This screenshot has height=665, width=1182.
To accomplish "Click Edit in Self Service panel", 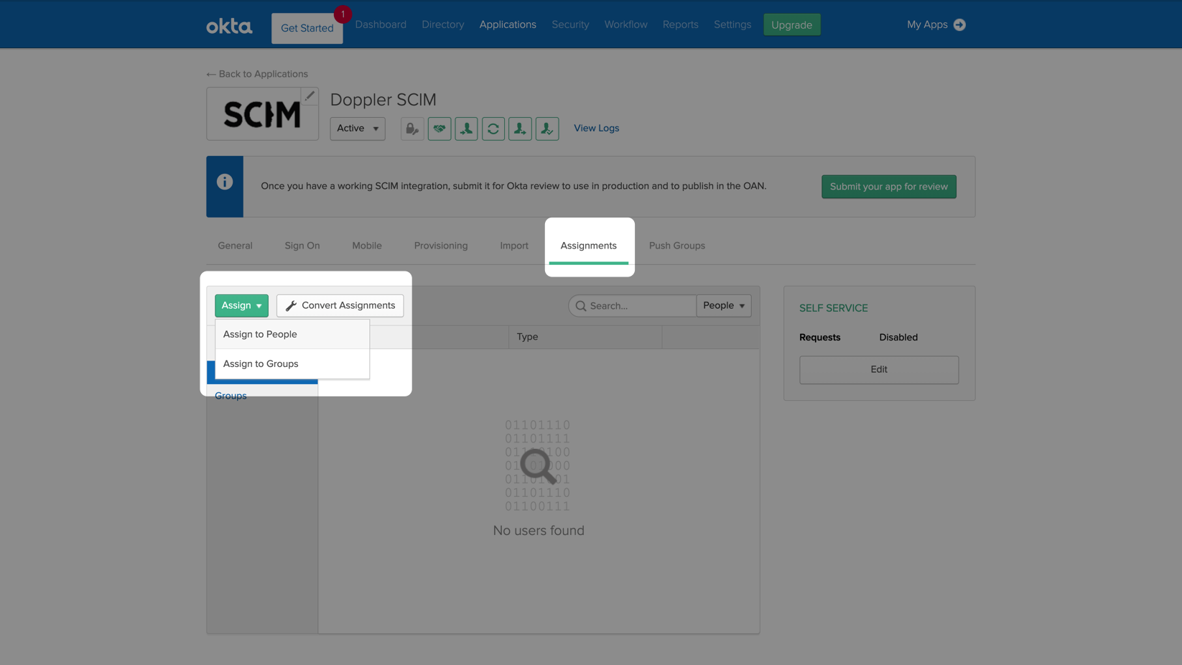I will pyautogui.click(x=879, y=370).
